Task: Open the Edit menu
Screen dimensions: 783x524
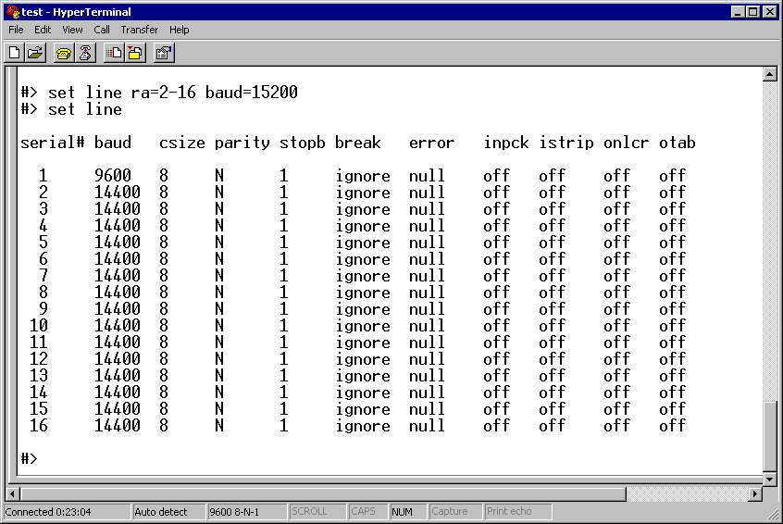Action: pos(43,30)
